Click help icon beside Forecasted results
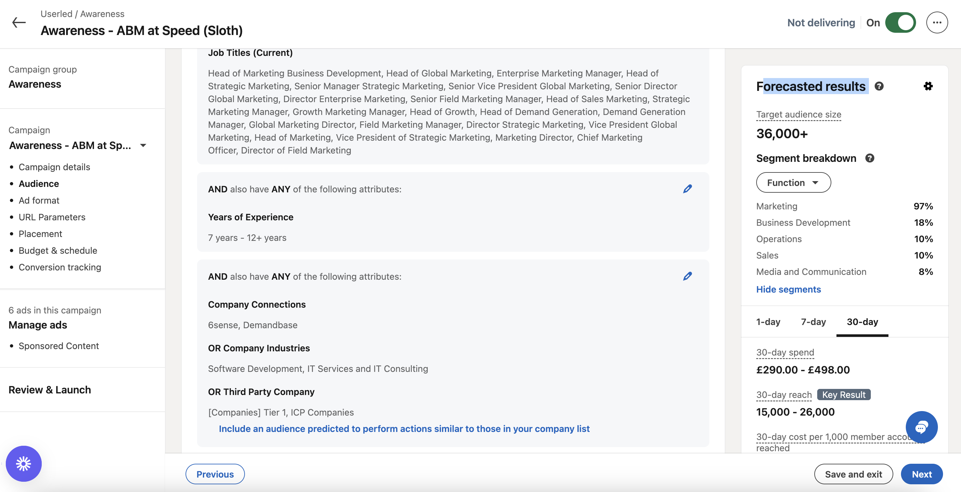Image resolution: width=961 pixels, height=492 pixels. [879, 86]
